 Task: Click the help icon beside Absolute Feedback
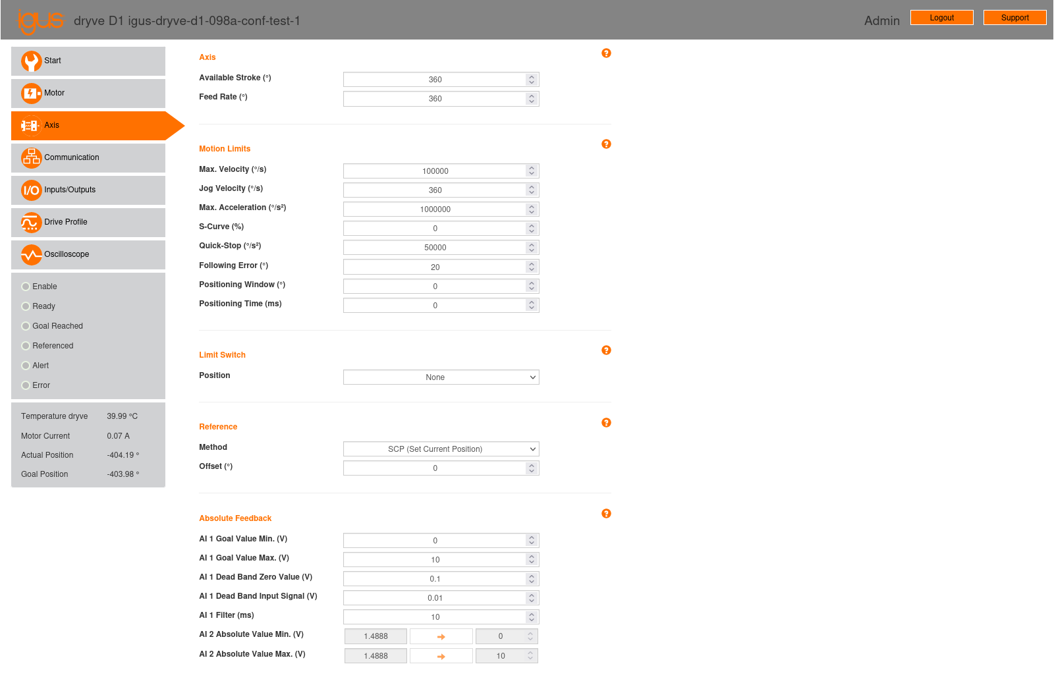[606, 514]
